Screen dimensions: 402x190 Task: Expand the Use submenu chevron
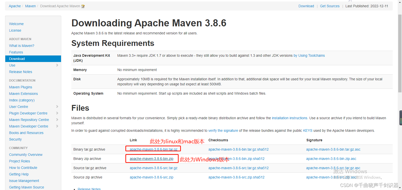[x=57, y=65]
